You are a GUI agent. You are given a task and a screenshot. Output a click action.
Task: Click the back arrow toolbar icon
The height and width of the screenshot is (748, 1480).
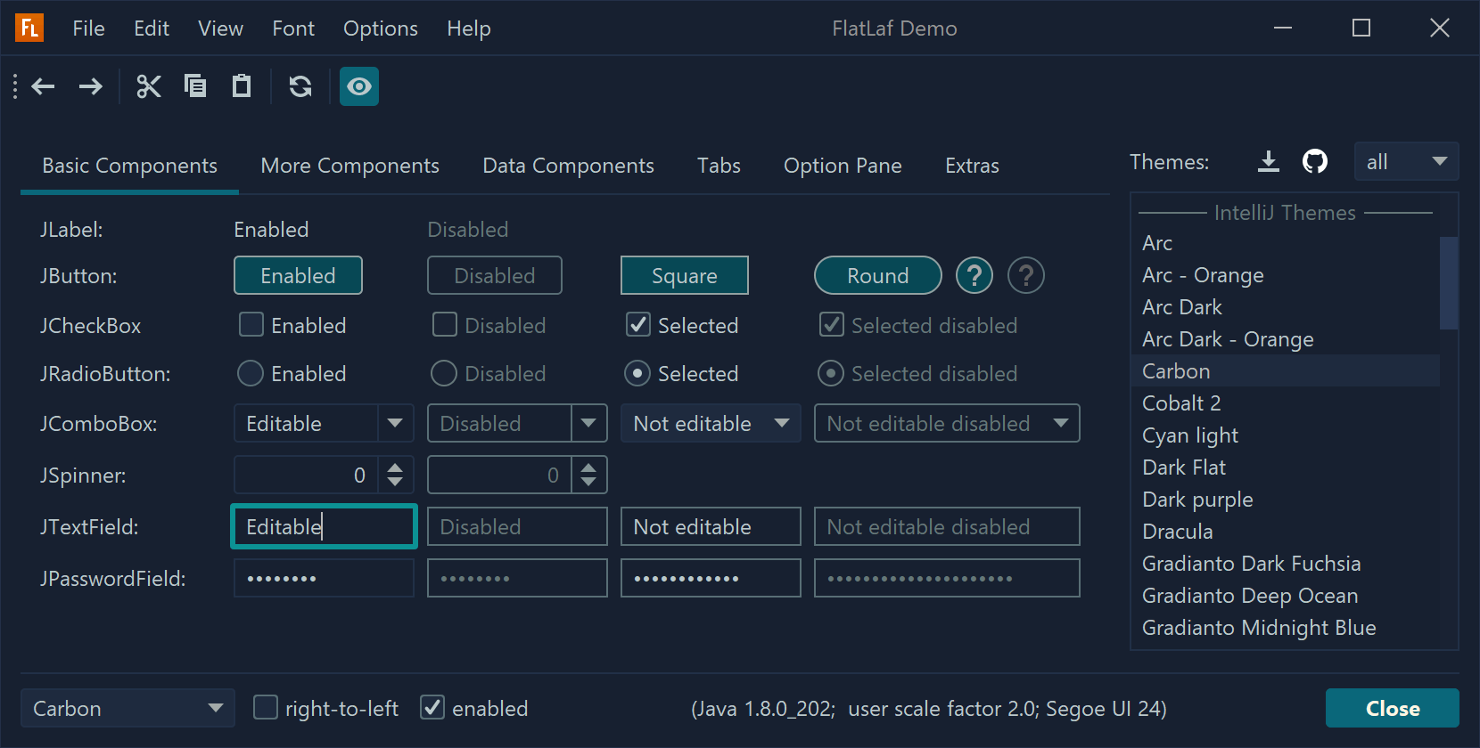tap(44, 86)
